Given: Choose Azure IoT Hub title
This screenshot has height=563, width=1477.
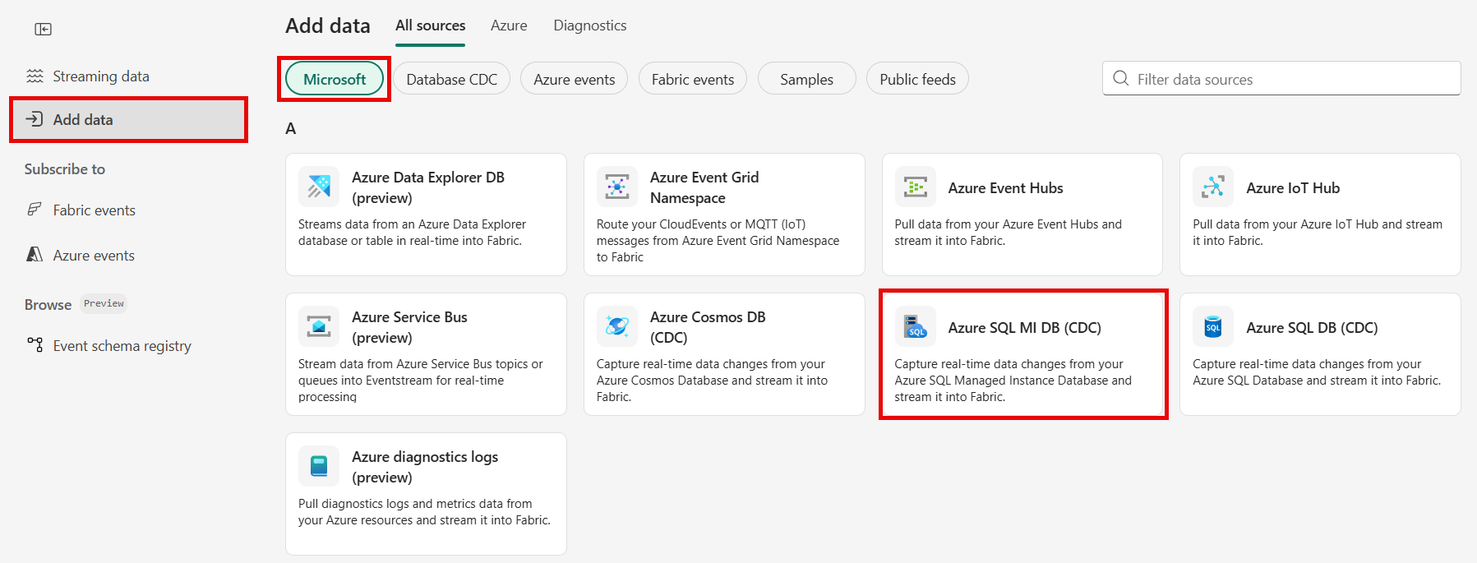Looking at the screenshot, I should [1293, 188].
